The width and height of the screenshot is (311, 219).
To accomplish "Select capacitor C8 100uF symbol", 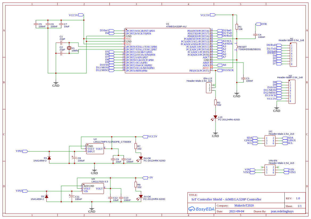I will tap(74, 158).
